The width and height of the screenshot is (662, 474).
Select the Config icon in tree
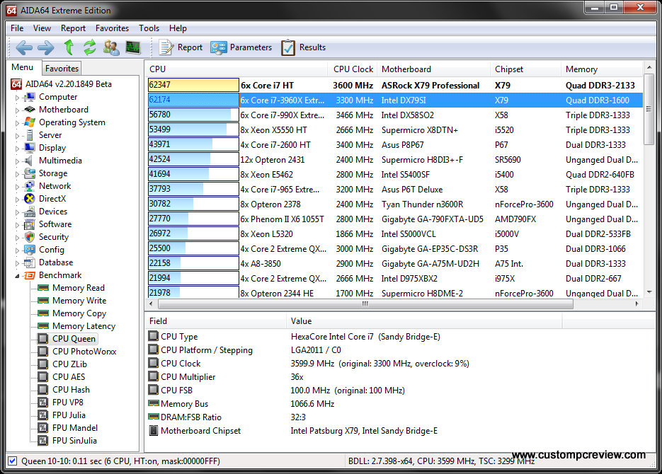tap(30, 250)
